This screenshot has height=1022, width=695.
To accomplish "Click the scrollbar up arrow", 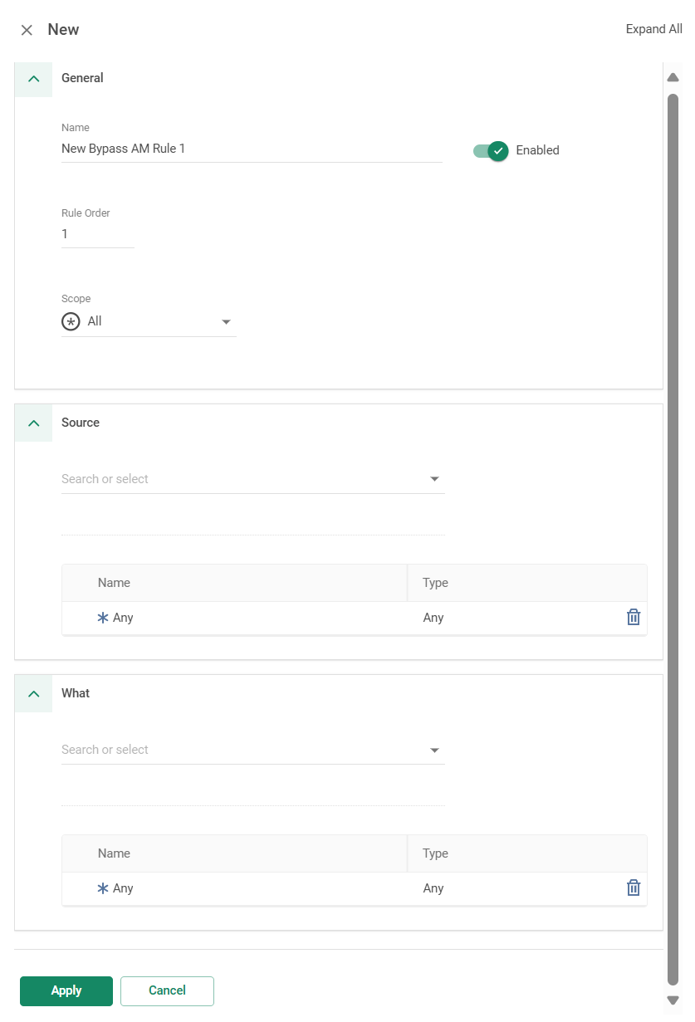I will (x=673, y=77).
